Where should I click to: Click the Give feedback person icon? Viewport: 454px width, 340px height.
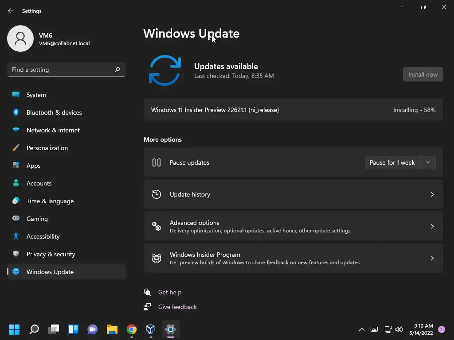pyautogui.click(x=147, y=307)
